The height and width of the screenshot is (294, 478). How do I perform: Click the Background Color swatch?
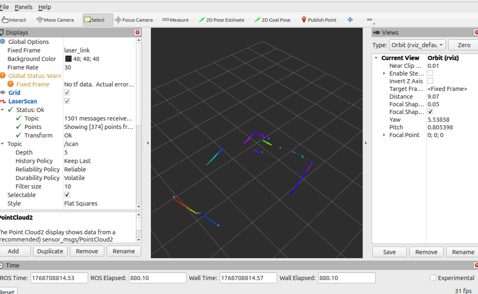click(68, 58)
